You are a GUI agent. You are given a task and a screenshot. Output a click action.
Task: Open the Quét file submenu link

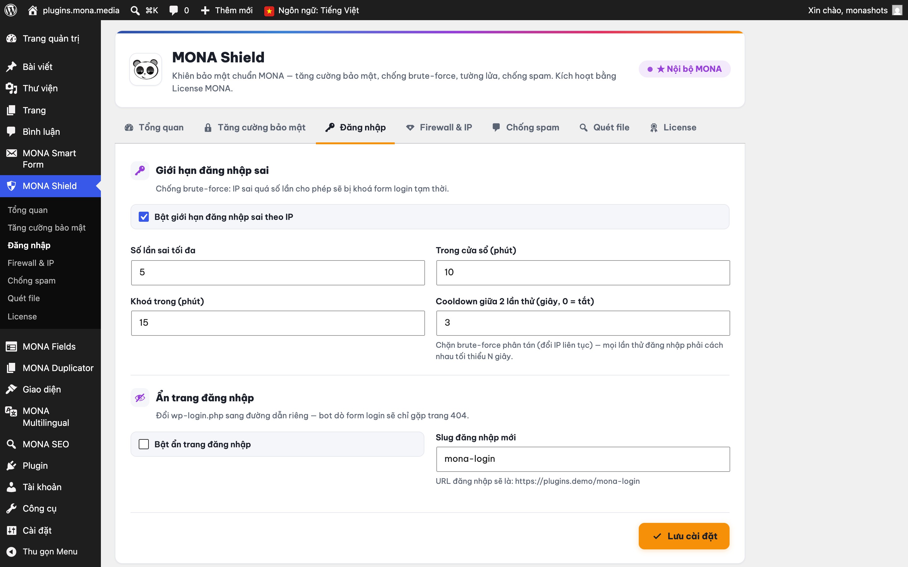coord(24,298)
